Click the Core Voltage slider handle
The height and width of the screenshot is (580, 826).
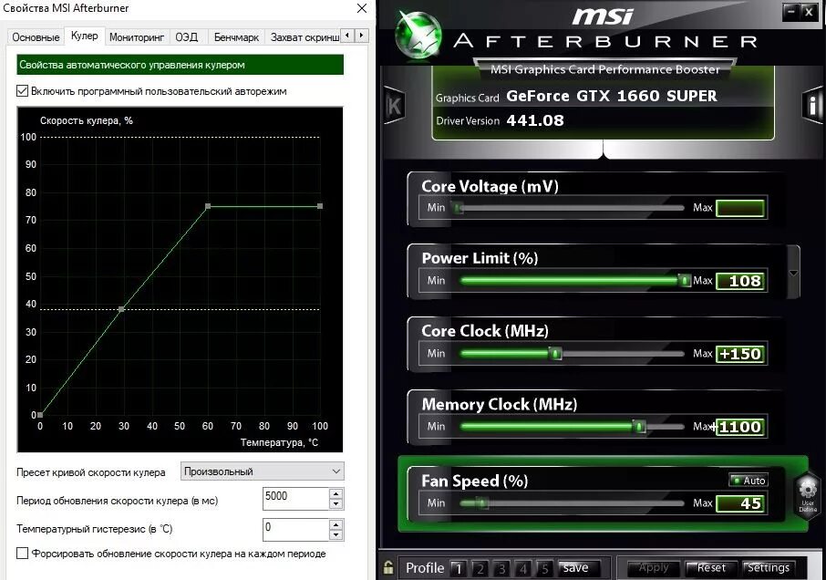[459, 208]
